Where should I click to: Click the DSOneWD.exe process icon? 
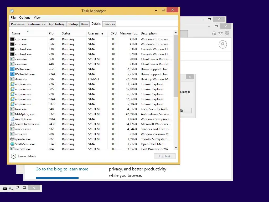[x=12, y=74]
